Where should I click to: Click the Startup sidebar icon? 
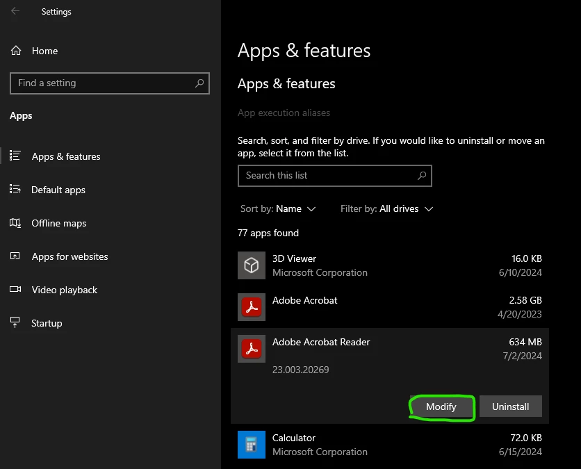15,322
